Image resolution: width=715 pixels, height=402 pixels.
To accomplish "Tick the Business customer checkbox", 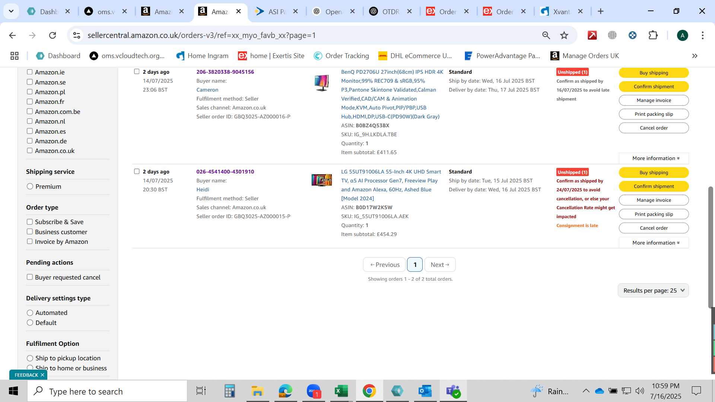I will [30, 232].
